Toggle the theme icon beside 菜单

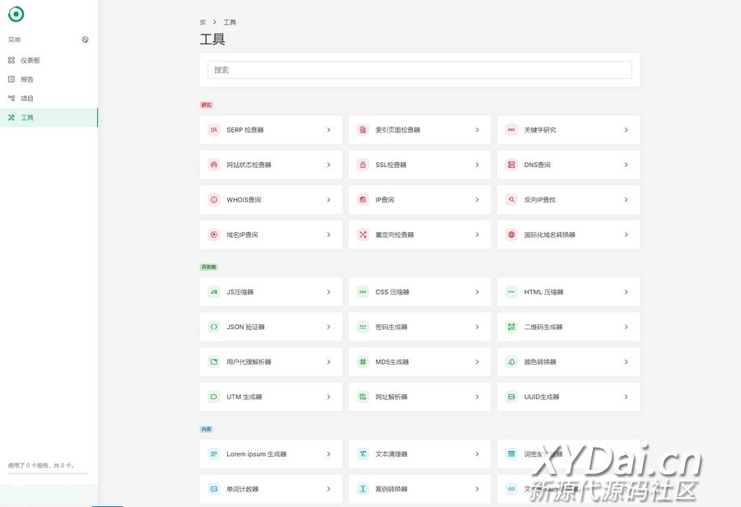(x=86, y=40)
